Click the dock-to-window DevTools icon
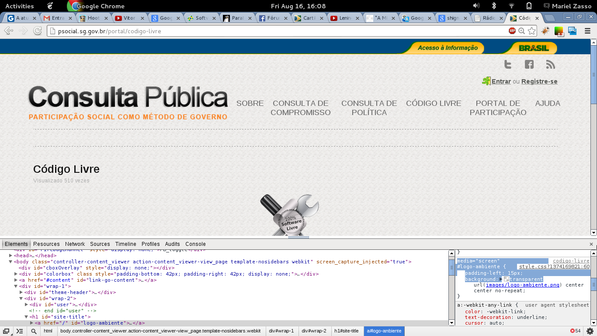This screenshot has height=336, width=597. tap(7, 331)
